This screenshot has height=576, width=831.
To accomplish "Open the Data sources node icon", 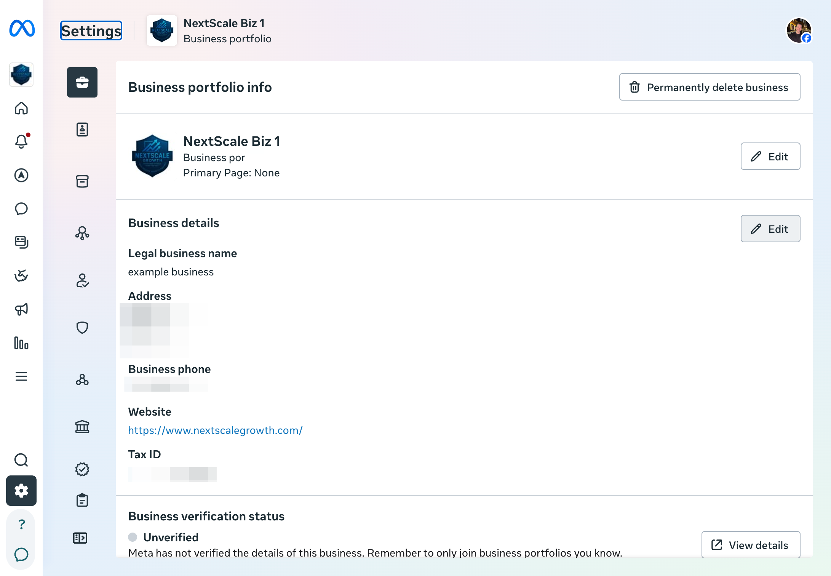I will [82, 233].
